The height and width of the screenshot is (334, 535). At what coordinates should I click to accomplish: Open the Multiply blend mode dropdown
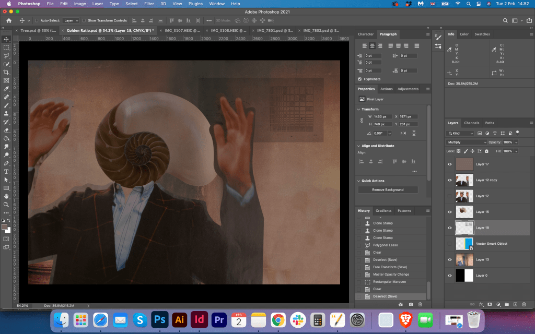pyautogui.click(x=467, y=142)
